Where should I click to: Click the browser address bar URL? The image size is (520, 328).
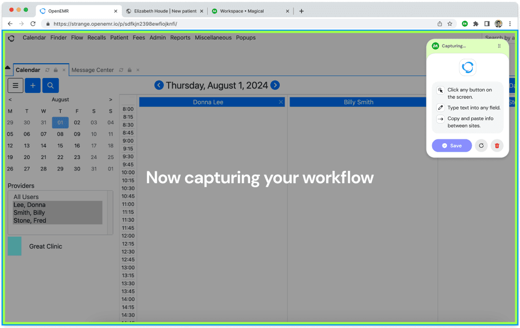pyautogui.click(x=115, y=24)
